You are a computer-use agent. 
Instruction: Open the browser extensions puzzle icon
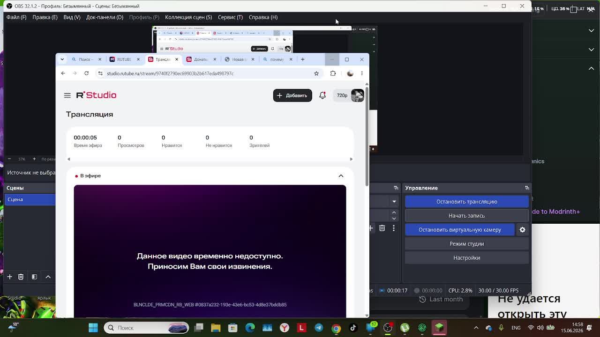[x=333, y=73]
